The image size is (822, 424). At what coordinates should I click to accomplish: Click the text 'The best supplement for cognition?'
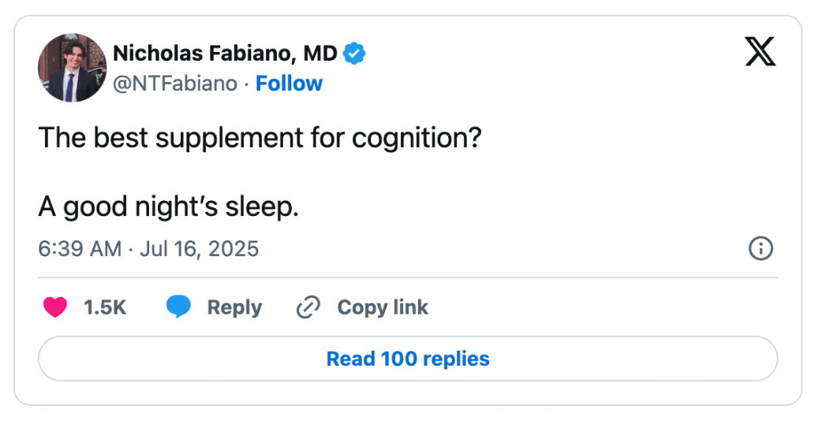pyautogui.click(x=260, y=138)
